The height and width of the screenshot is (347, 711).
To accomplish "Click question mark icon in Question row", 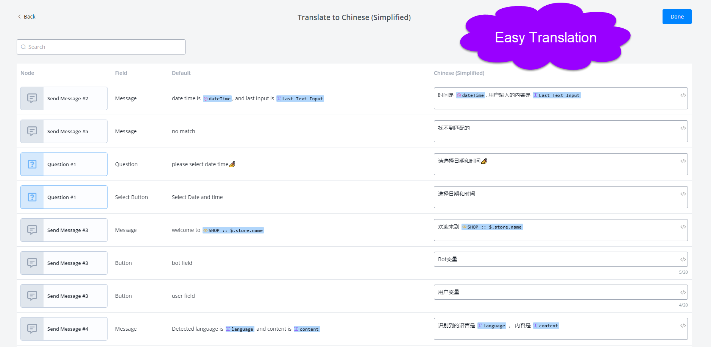I will [x=32, y=164].
